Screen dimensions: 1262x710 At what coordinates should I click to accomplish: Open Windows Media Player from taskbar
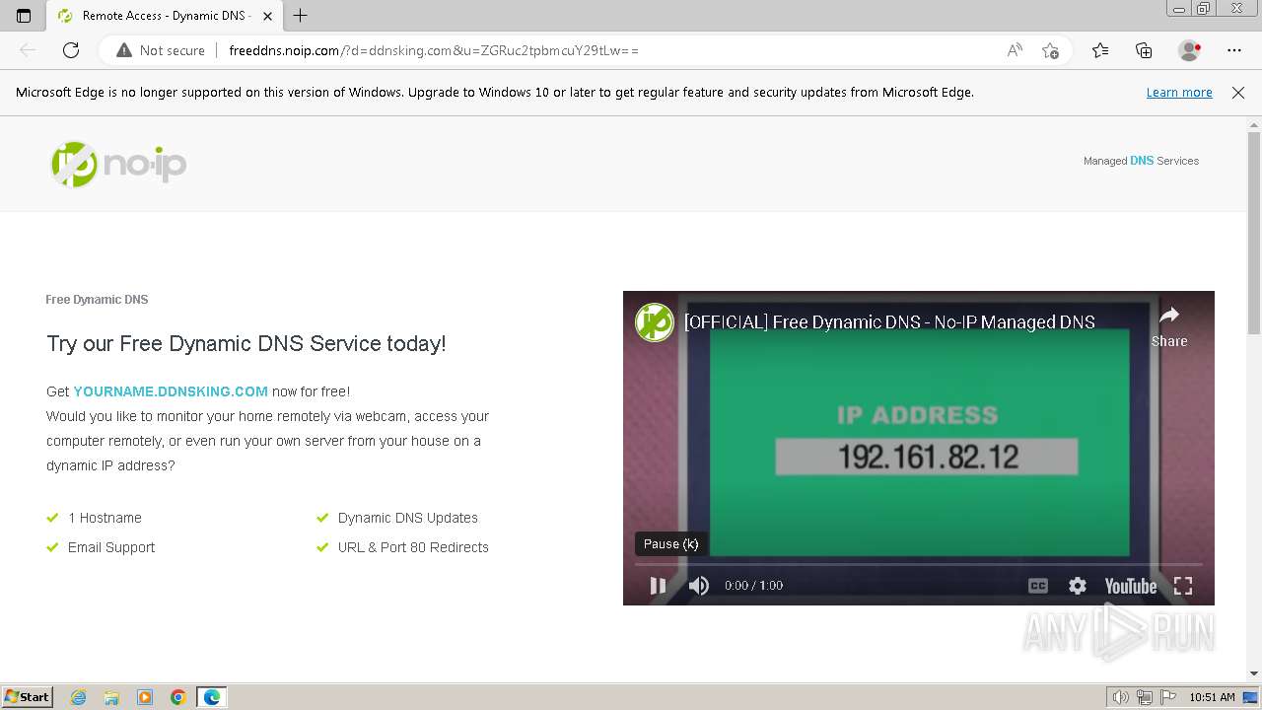coord(145,697)
